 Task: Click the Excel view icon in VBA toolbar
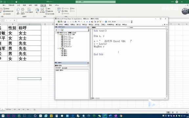(59, 22)
